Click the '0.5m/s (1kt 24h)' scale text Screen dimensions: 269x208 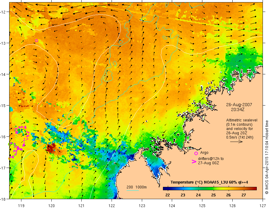point(240,137)
